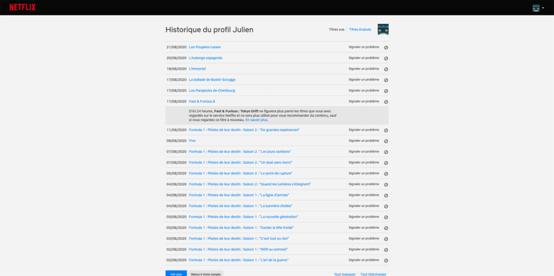Viewport: 554px width, 276px height.
Task: Click the Tout télécharger link
Action: pyautogui.click(x=373, y=274)
